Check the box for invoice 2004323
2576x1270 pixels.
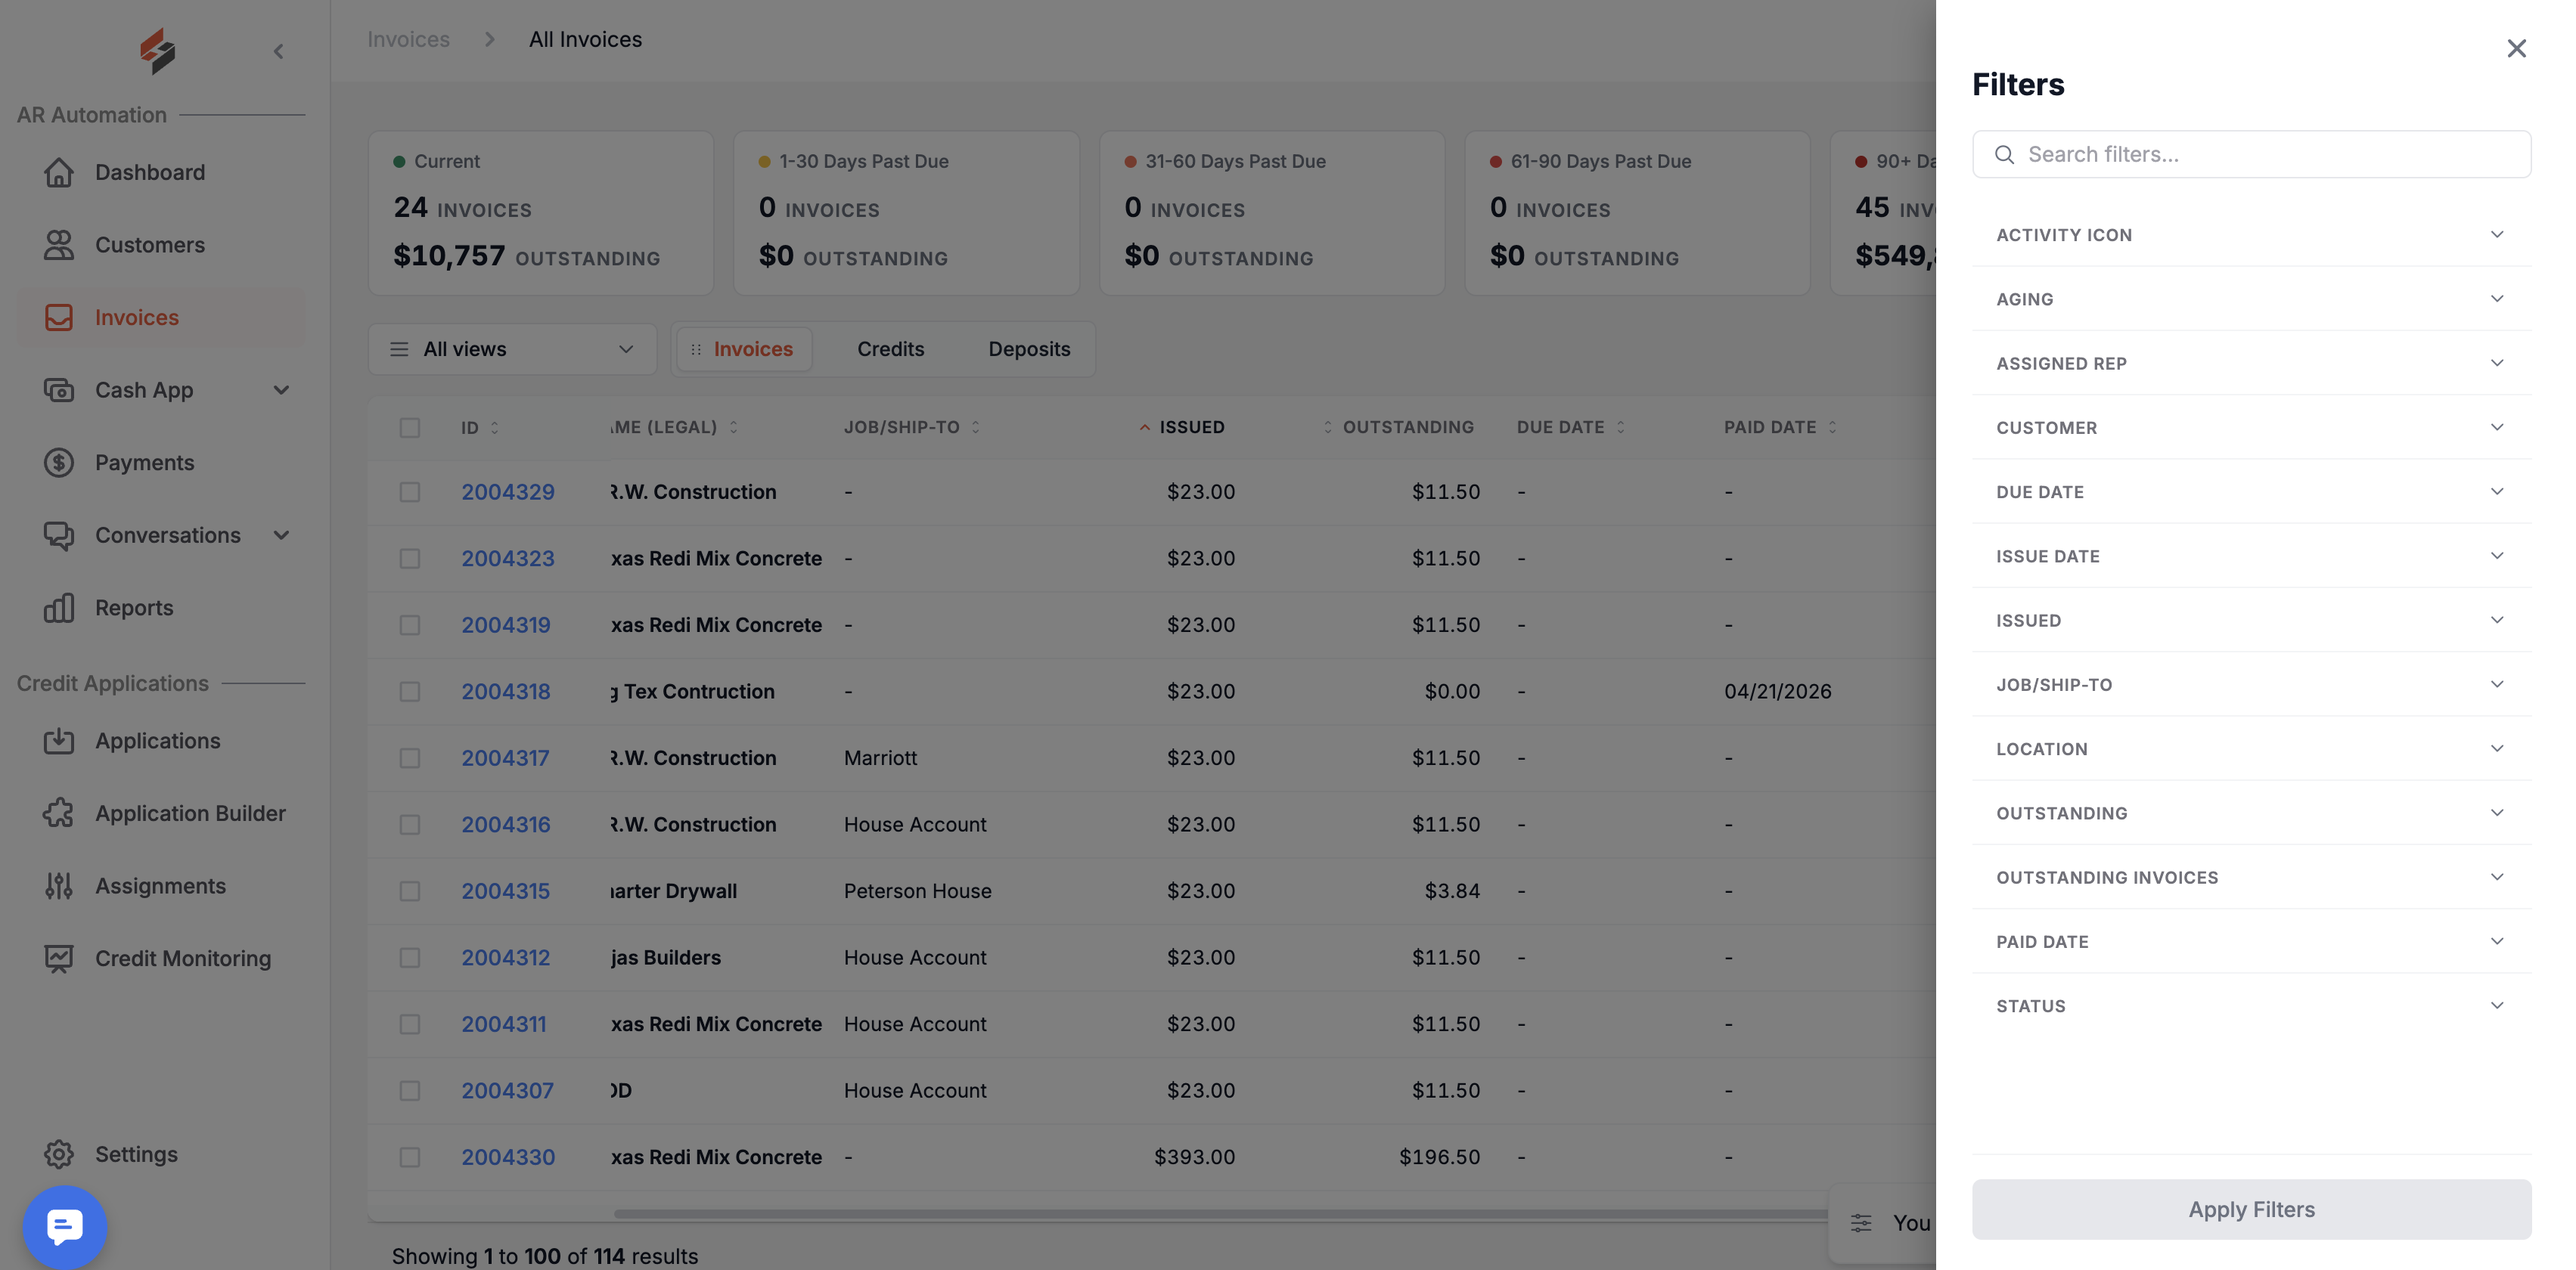[410, 559]
